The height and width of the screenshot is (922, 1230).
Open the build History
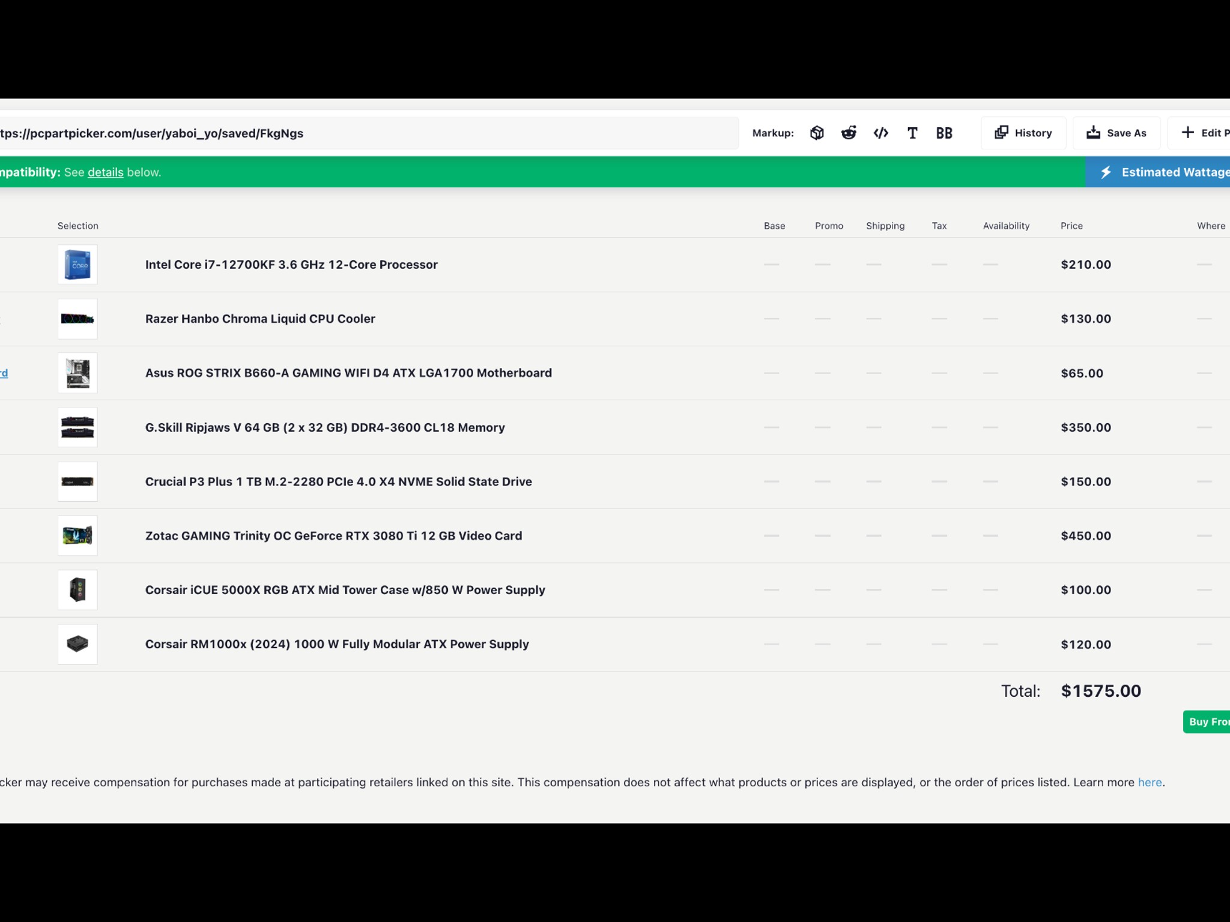click(x=1023, y=133)
